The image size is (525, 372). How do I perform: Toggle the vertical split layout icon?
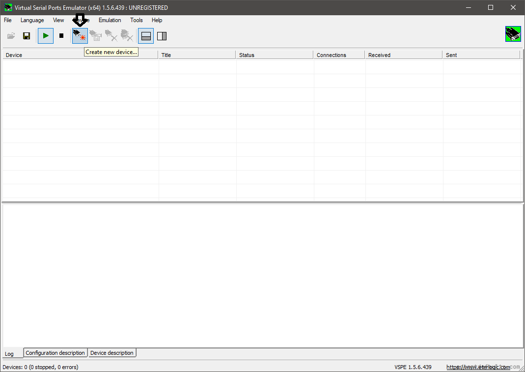[162, 36]
